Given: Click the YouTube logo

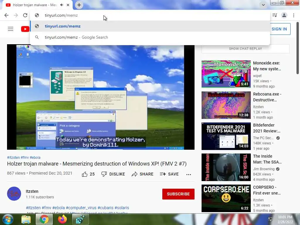Looking at the screenshot, I should [25, 29].
